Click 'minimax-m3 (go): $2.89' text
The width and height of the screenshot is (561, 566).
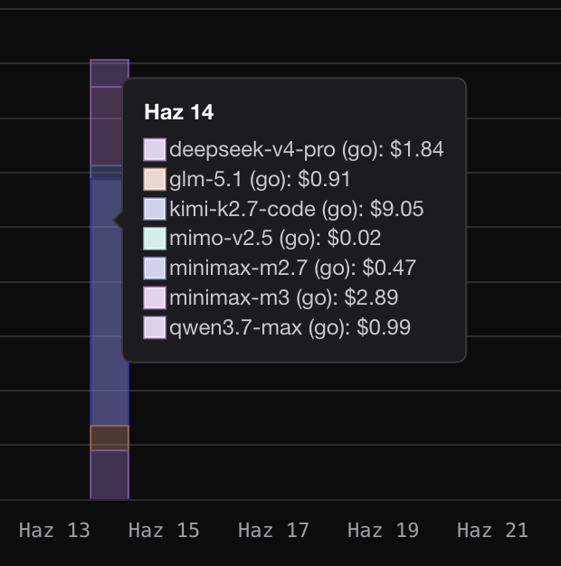[x=283, y=297]
